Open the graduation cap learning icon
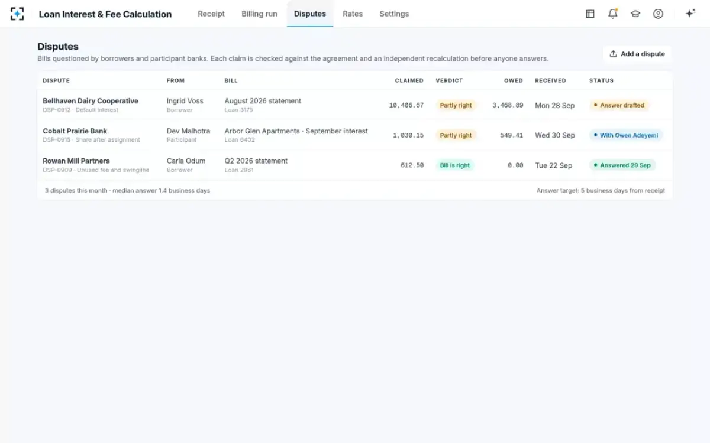Viewport: 710px width, 443px height. [635, 14]
